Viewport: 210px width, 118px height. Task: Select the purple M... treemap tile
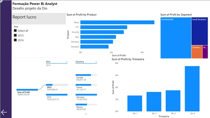205,52
